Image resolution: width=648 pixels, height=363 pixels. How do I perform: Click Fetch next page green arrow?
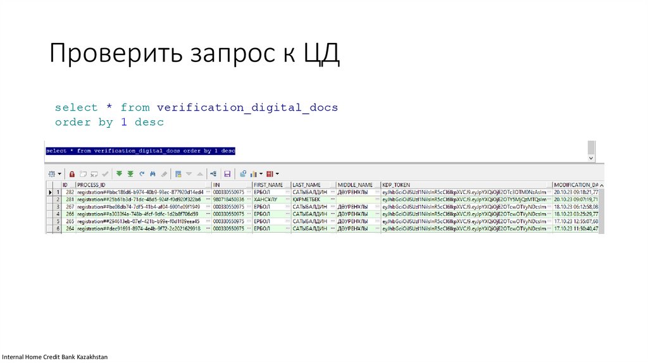coord(119,173)
